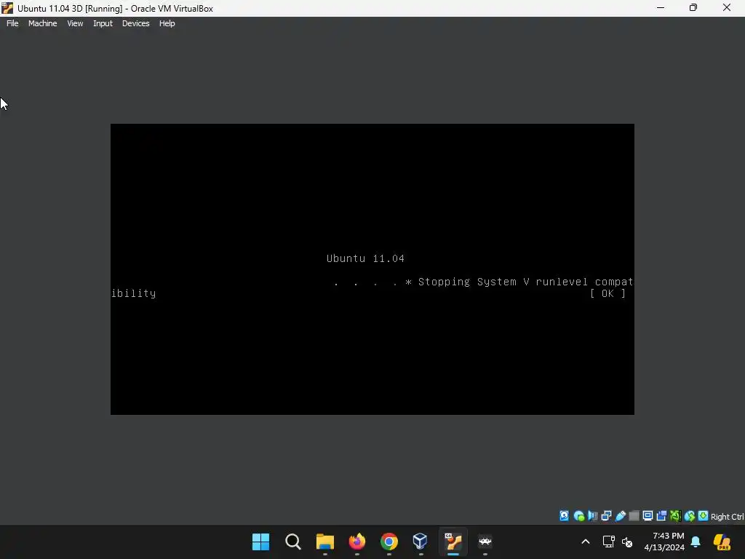Click the VirtualBox icon in the title bar
The height and width of the screenshot is (559, 745).
tap(7, 8)
